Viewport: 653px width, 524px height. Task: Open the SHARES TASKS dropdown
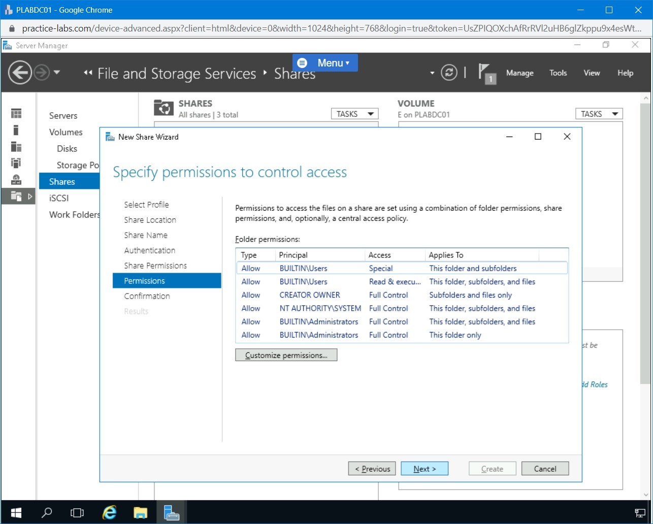[x=354, y=114]
